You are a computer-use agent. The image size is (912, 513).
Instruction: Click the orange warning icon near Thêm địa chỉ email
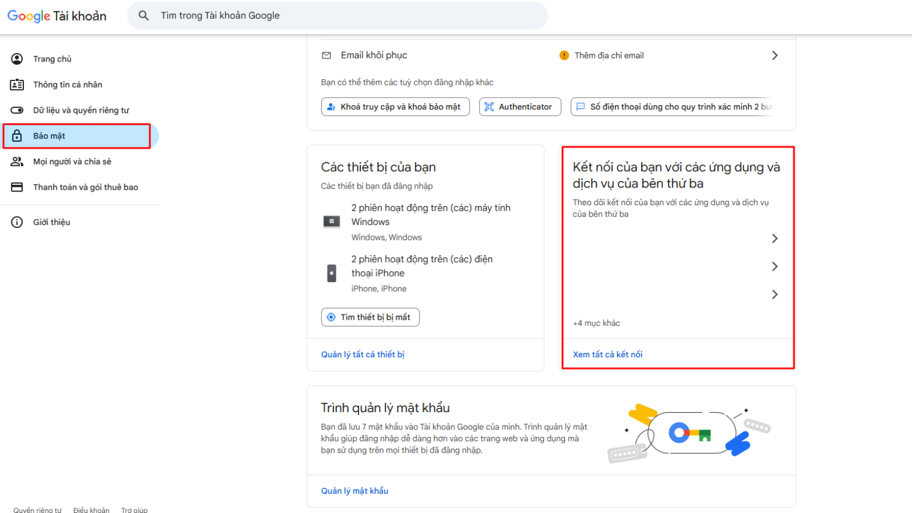(564, 55)
